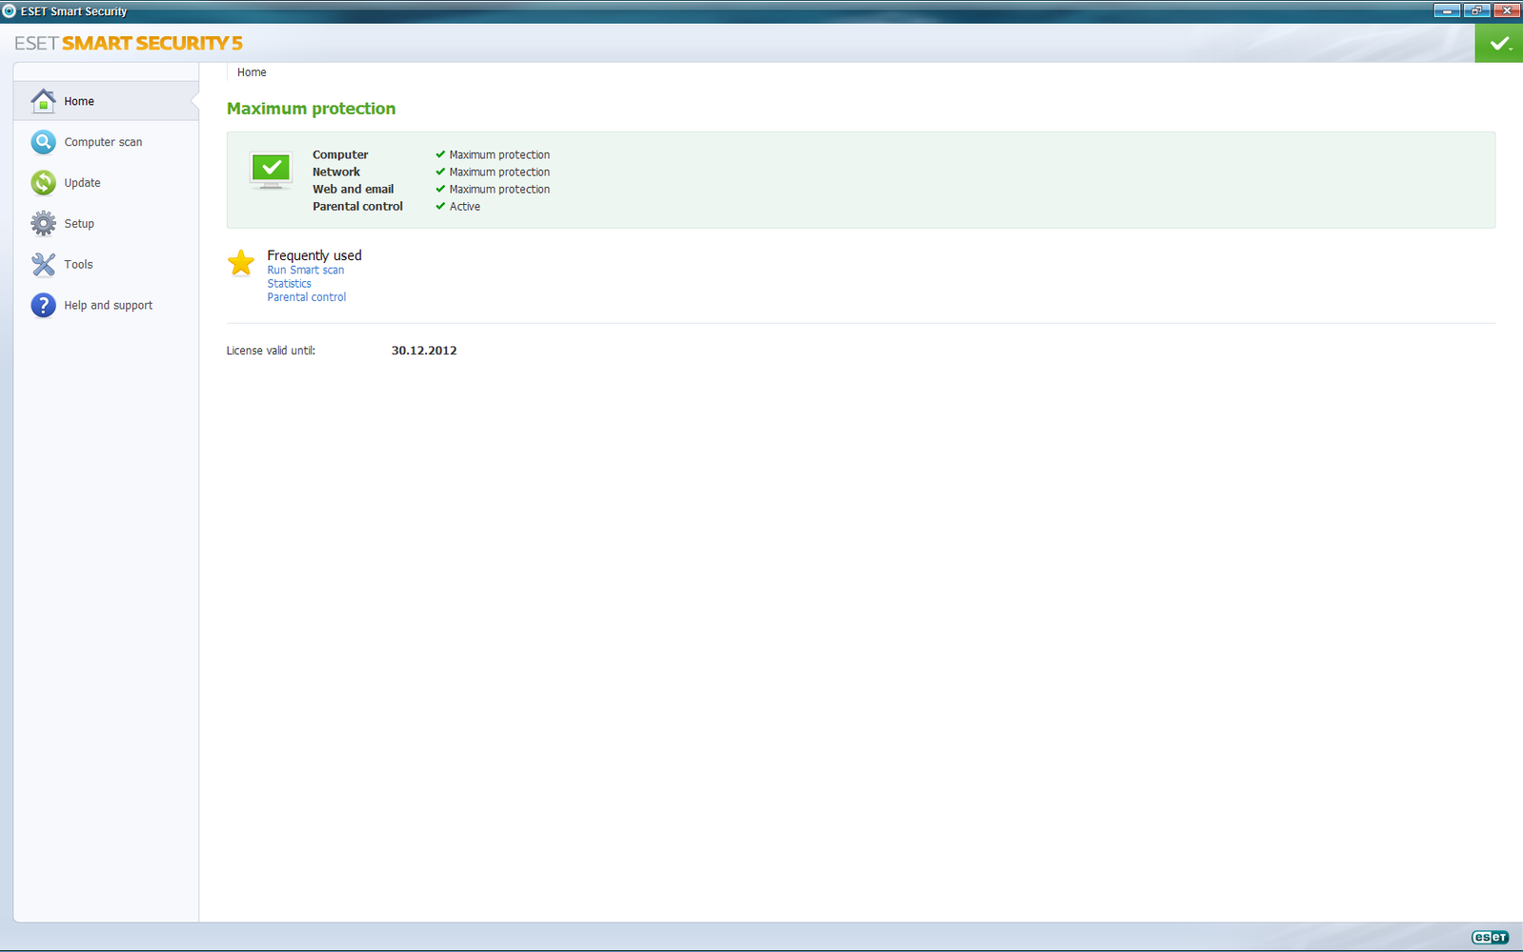Click Maximum protection text for Network
This screenshot has width=1523, height=952.
[x=499, y=172]
